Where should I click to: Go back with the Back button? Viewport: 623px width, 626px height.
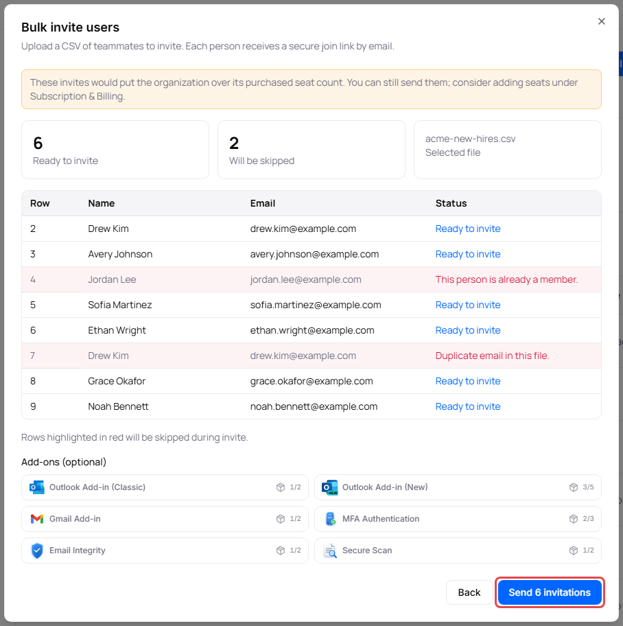point(469,592)
